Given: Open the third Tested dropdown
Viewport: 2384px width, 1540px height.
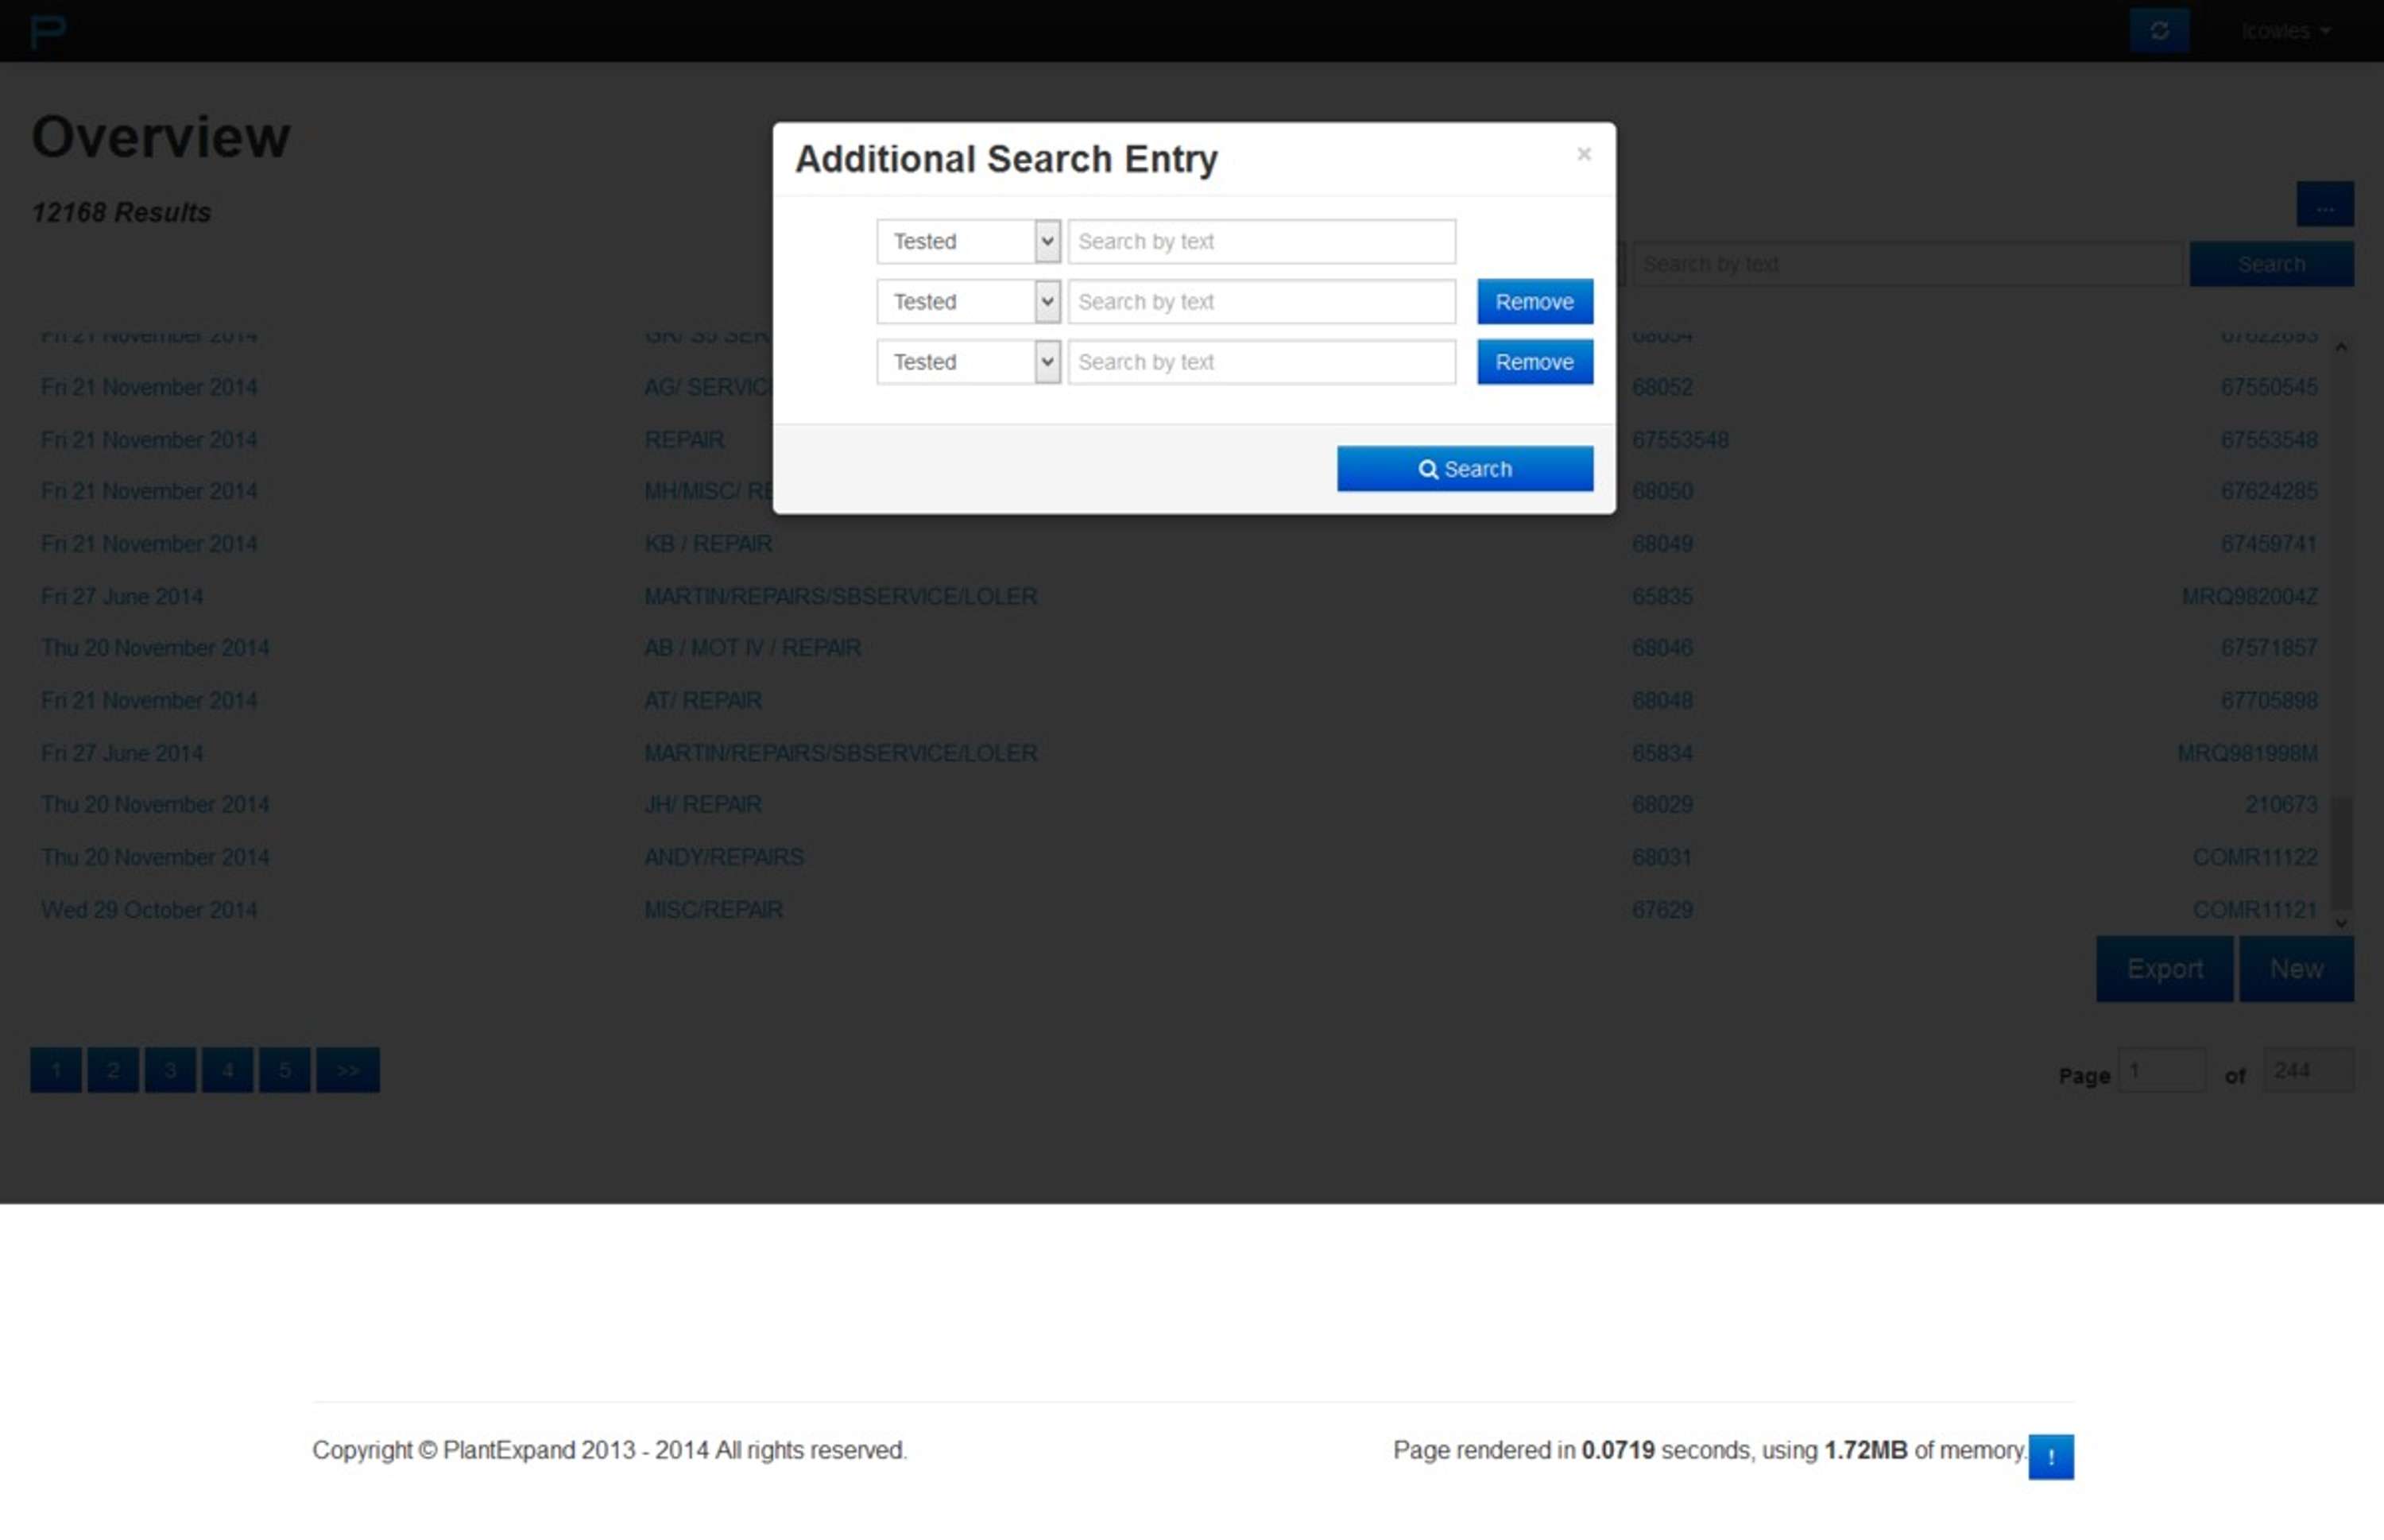Looking at the screenshot, I should [x=968, y=361].
